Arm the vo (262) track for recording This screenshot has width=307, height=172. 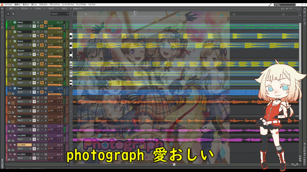[x=42, y=126]
